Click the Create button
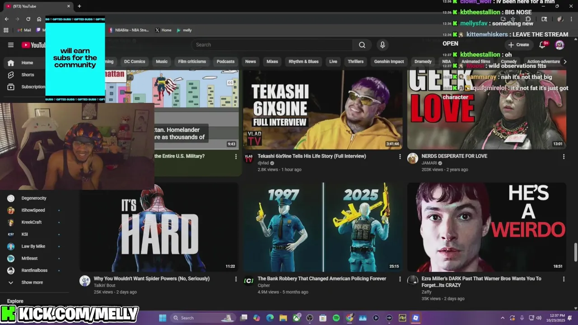The width and height of the screenshot is (578, 325). [x=518, y=45]
